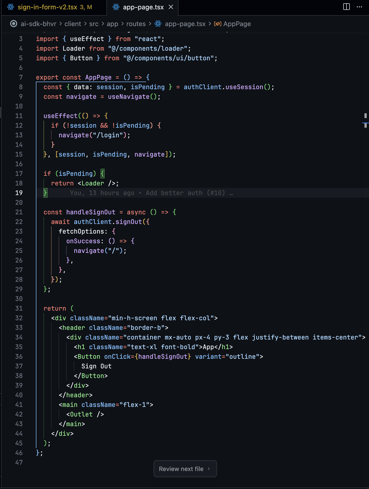Open the client folder breadcrumb
This screenshot has width=369, height=489.
(73, 24)
